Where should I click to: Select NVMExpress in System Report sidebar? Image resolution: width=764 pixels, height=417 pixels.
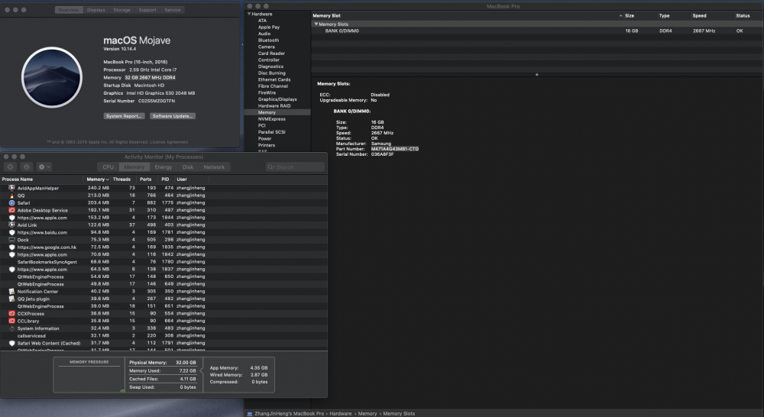(x=277, y=119)
